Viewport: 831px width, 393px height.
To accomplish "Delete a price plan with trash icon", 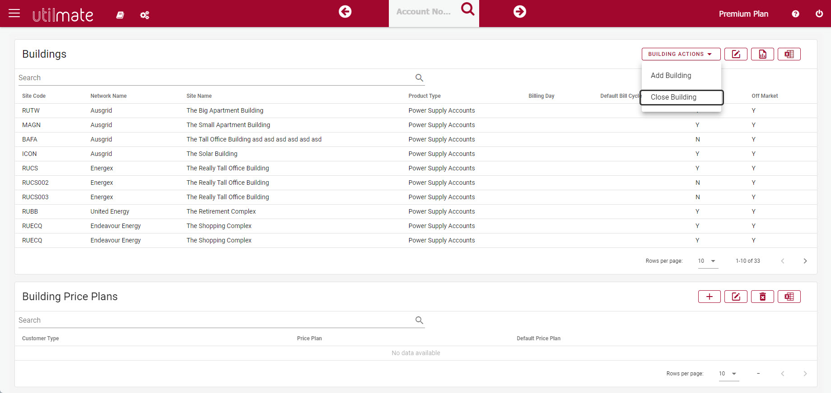I will pyautogui.click(x=762, y=297).
